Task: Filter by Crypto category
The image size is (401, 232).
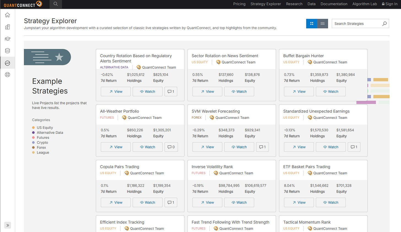Action: point(42,143)
